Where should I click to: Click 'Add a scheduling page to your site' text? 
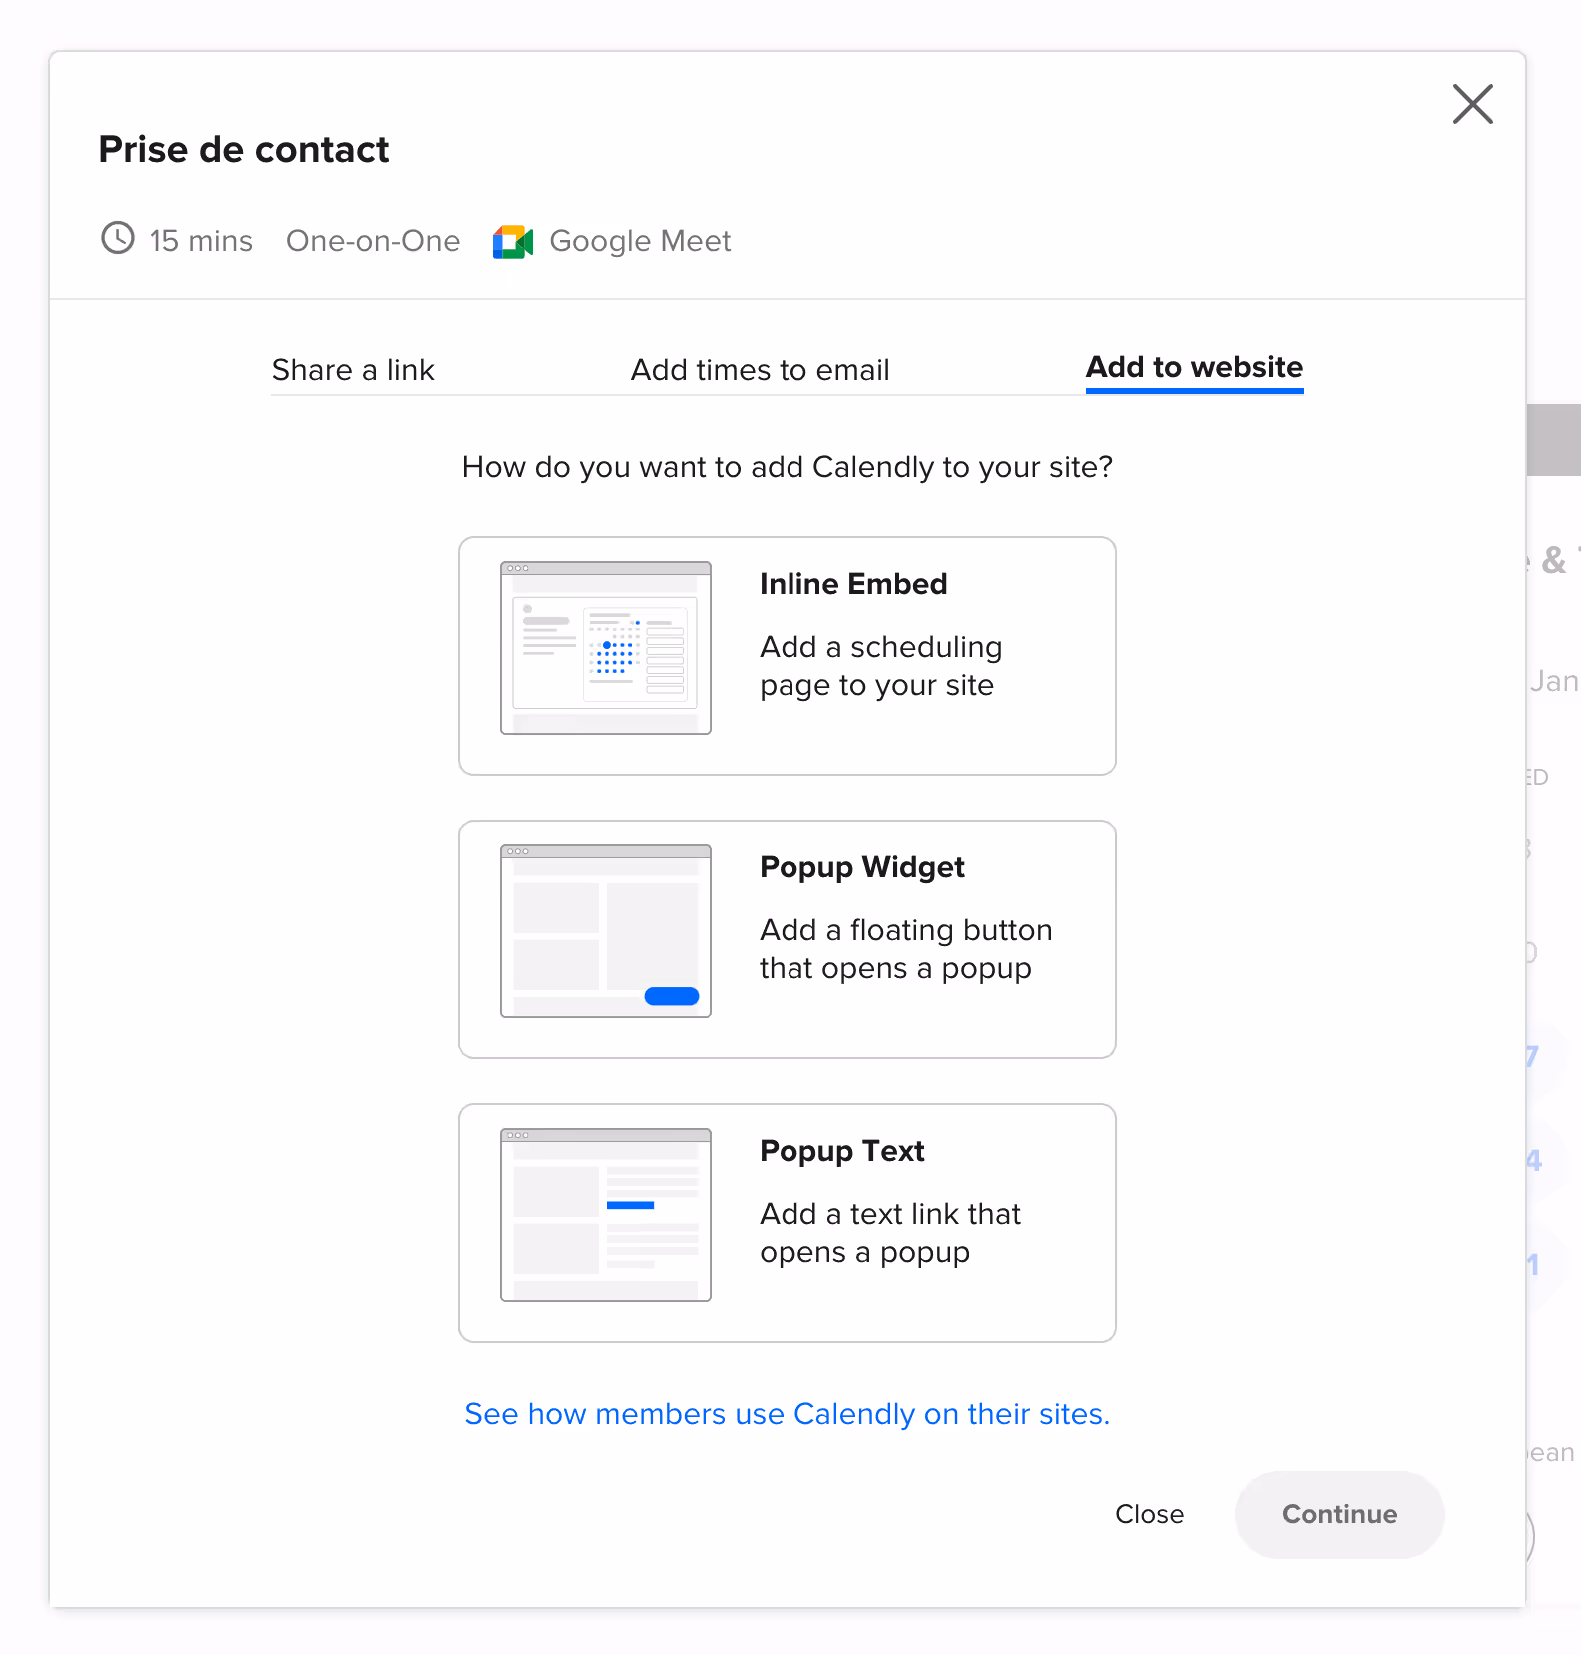coord(880,666)
